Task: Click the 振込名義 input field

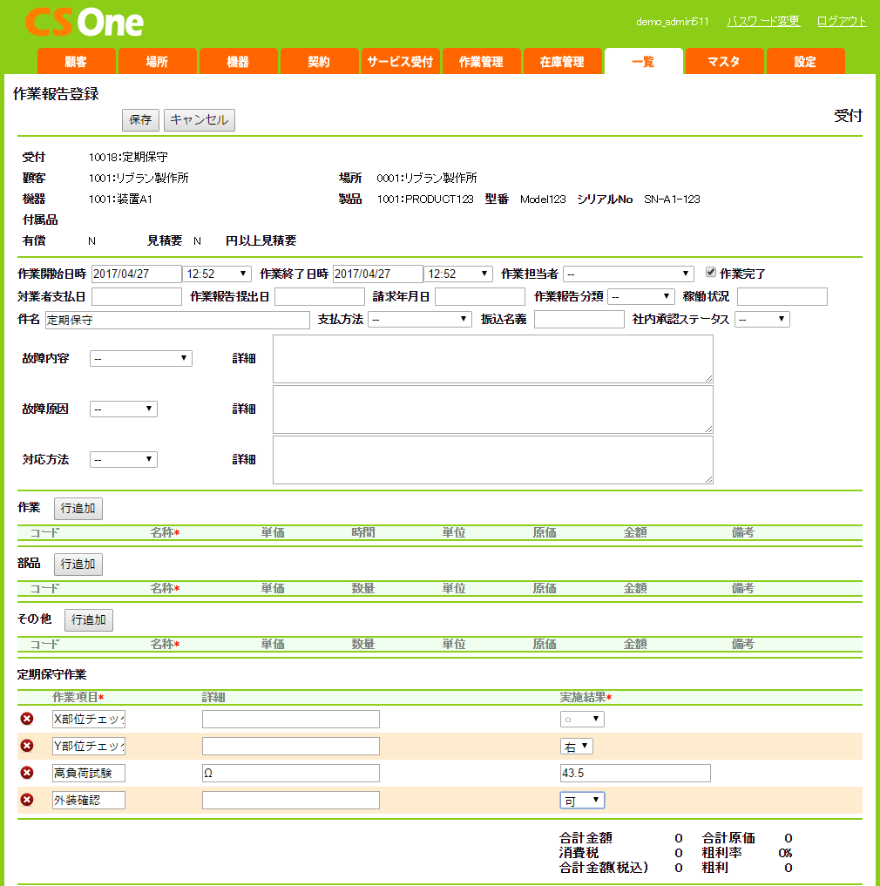Action: coord(579,319)
